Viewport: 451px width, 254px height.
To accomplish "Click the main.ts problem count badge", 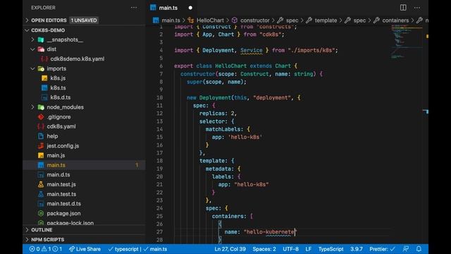I will coord(137,165).
